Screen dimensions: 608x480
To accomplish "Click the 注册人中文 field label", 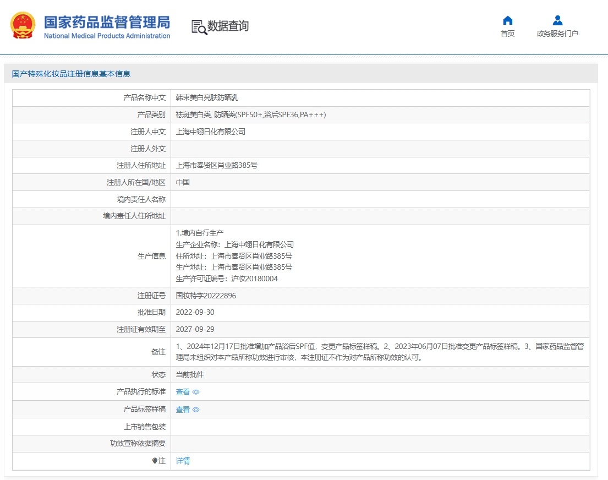I will (x=148, y=132).
